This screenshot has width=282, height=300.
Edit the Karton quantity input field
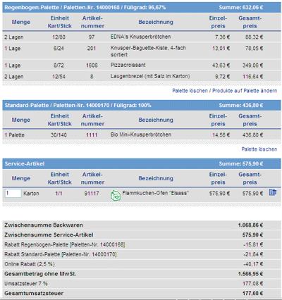coord(13,193)
